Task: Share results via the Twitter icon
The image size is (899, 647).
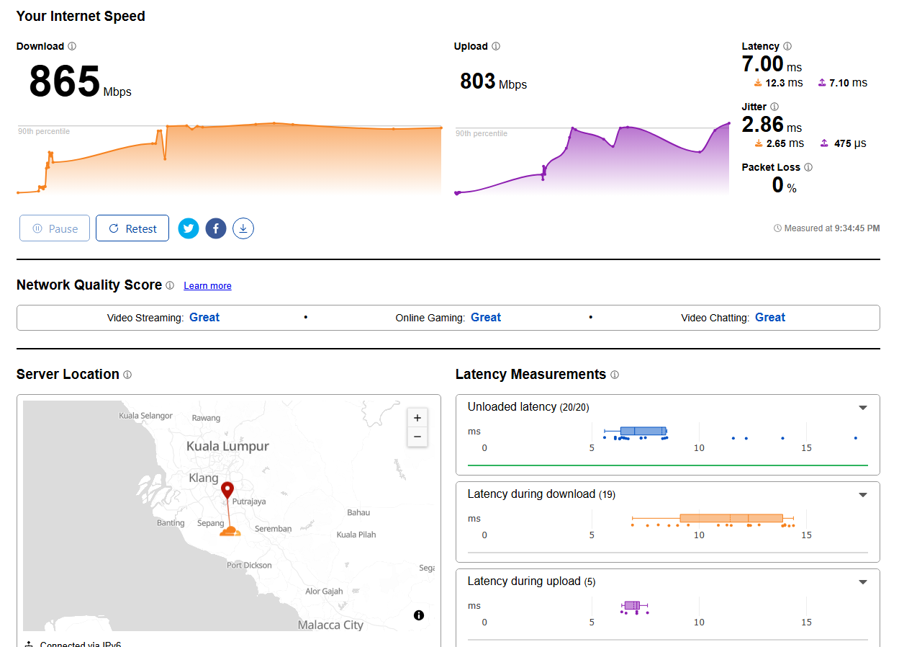Action: (189, 228)
